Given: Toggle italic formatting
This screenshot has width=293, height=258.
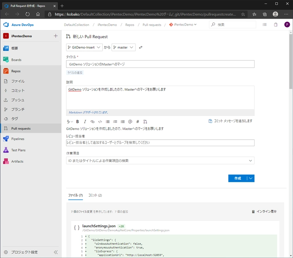Looking at the screenshot, I should [85, 122].
